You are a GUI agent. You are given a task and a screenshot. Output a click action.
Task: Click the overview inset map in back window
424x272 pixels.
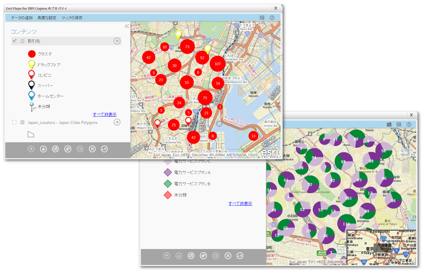click(x=382, y=247)
